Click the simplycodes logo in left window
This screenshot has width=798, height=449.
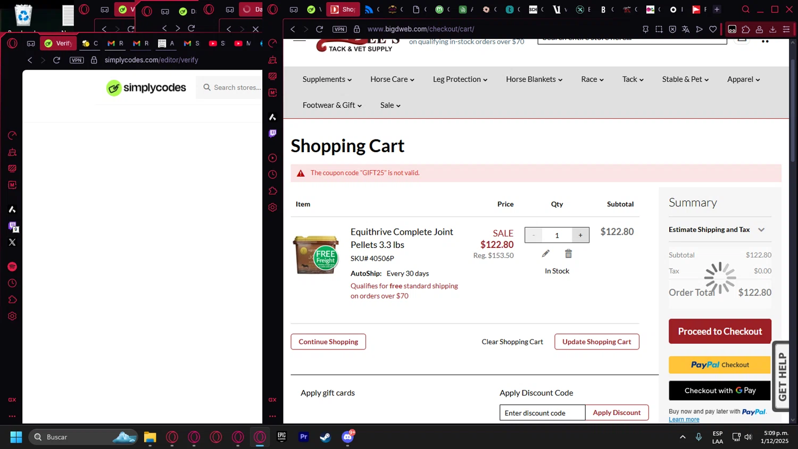(x=146, y=88)
